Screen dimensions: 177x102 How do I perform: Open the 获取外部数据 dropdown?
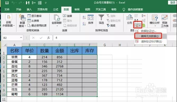[x=8, y=21]
